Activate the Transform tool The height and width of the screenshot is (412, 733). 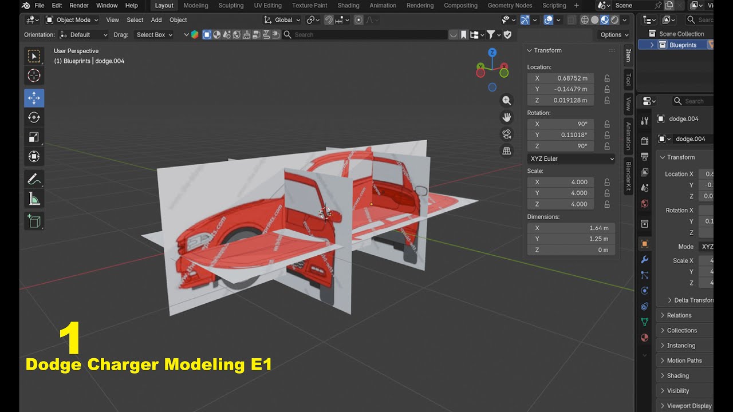[x=34, y=156]
